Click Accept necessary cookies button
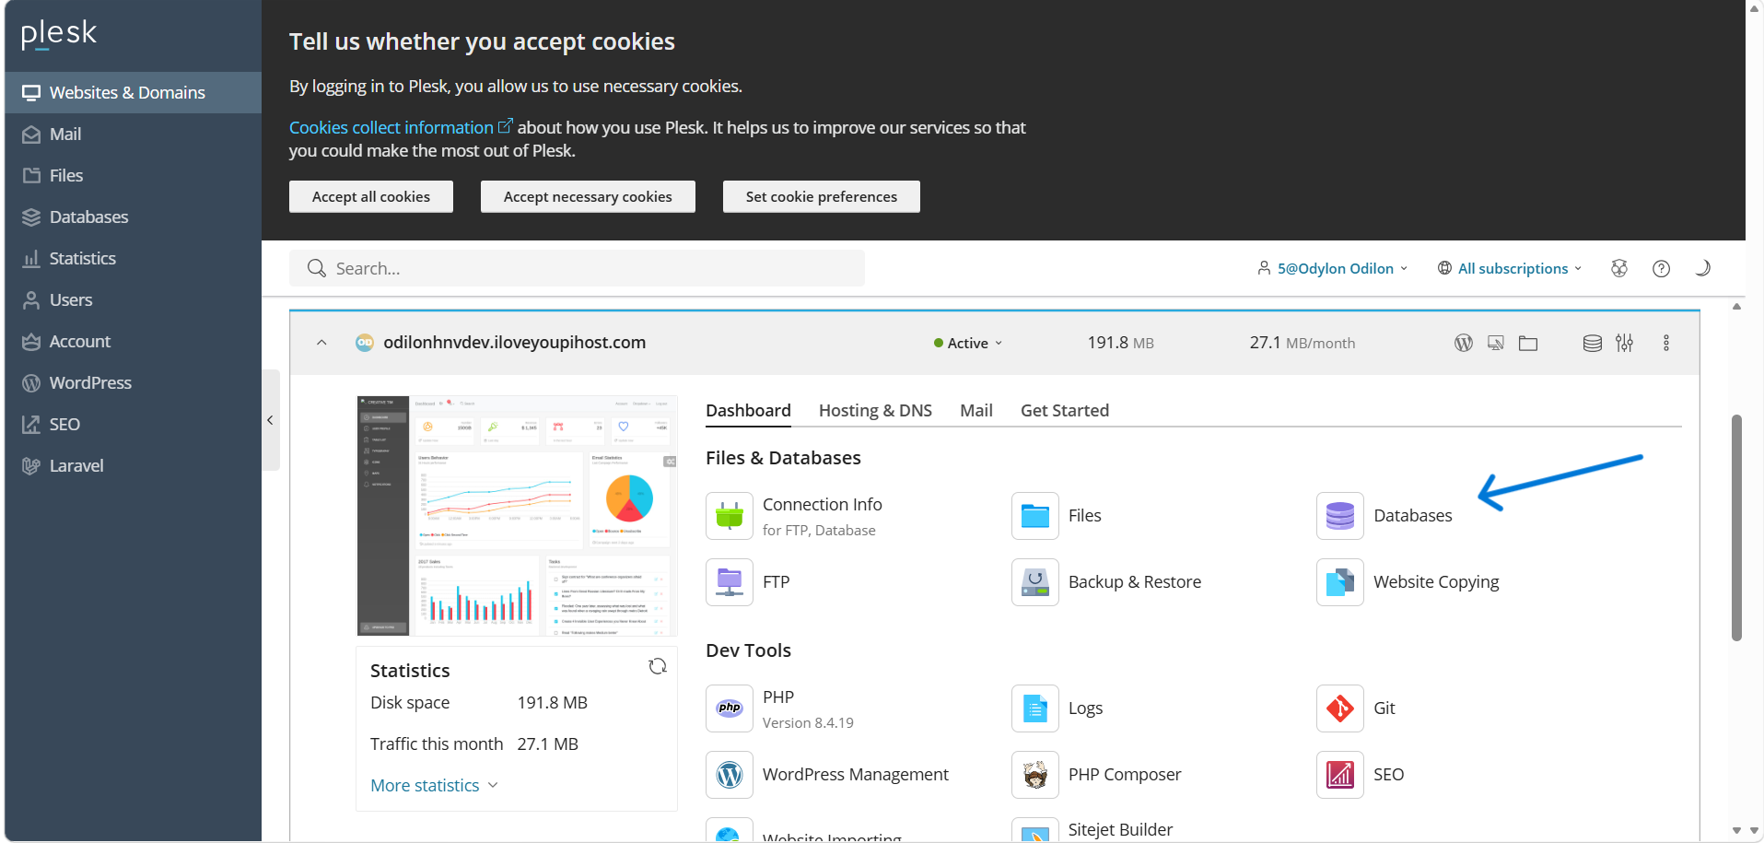 (588, 197)
